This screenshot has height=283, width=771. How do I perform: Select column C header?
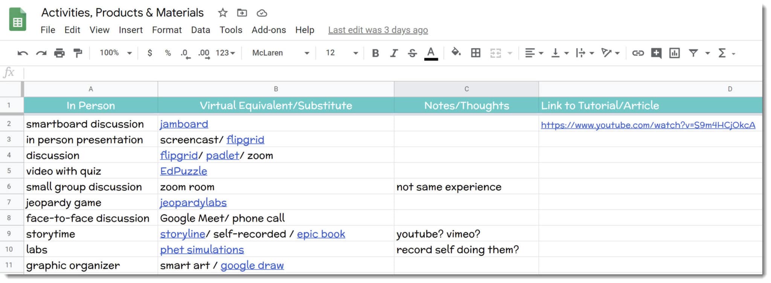click(x=466, y=89)
